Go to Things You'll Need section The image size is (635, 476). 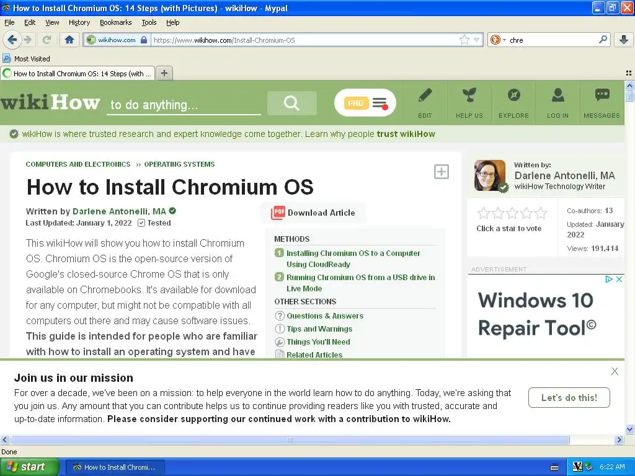coord(318,342)
